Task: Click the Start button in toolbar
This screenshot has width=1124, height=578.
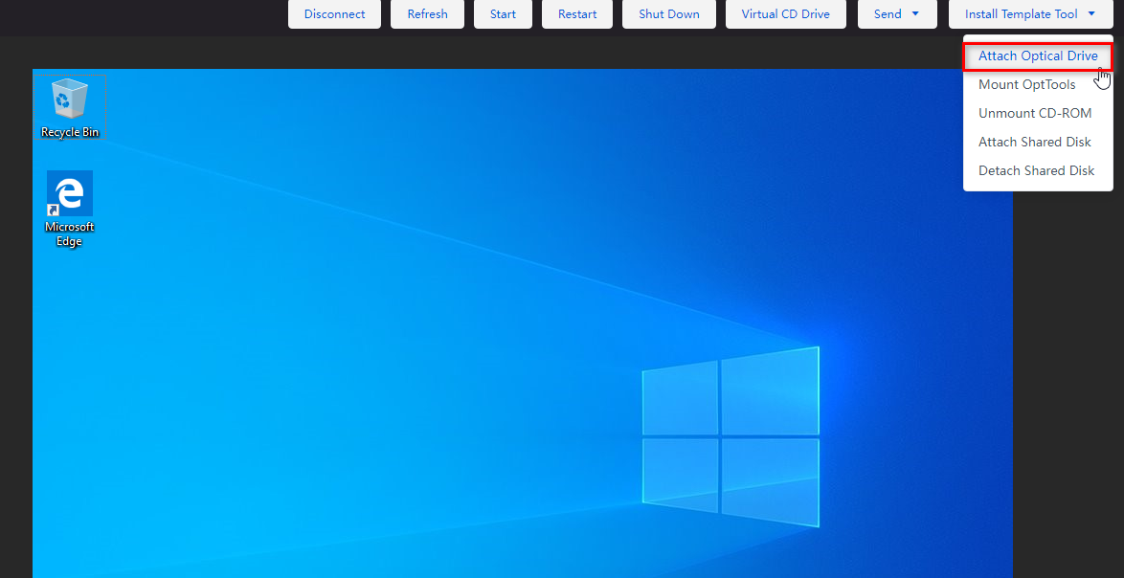Action: 504,14
